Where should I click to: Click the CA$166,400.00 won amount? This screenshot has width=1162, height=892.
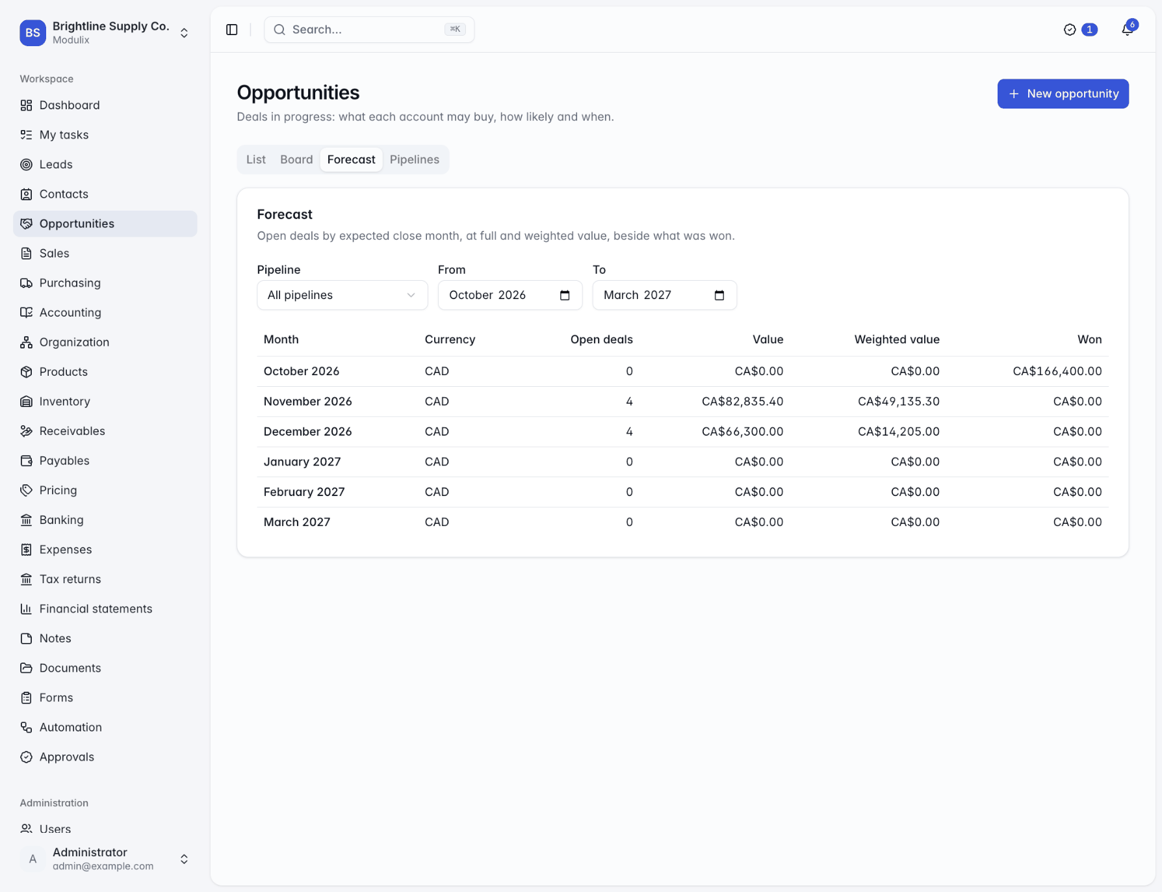(x=1057, y=371)
